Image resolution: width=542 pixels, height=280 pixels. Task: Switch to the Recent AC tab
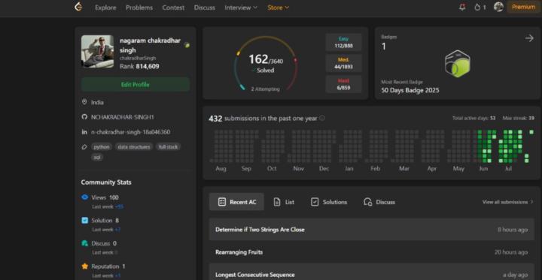coord(237,202)
